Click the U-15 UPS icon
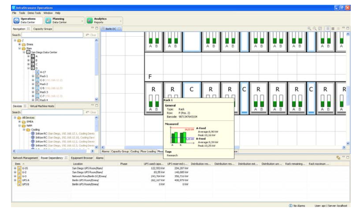The image size is (362, 214). coord(19,168)
